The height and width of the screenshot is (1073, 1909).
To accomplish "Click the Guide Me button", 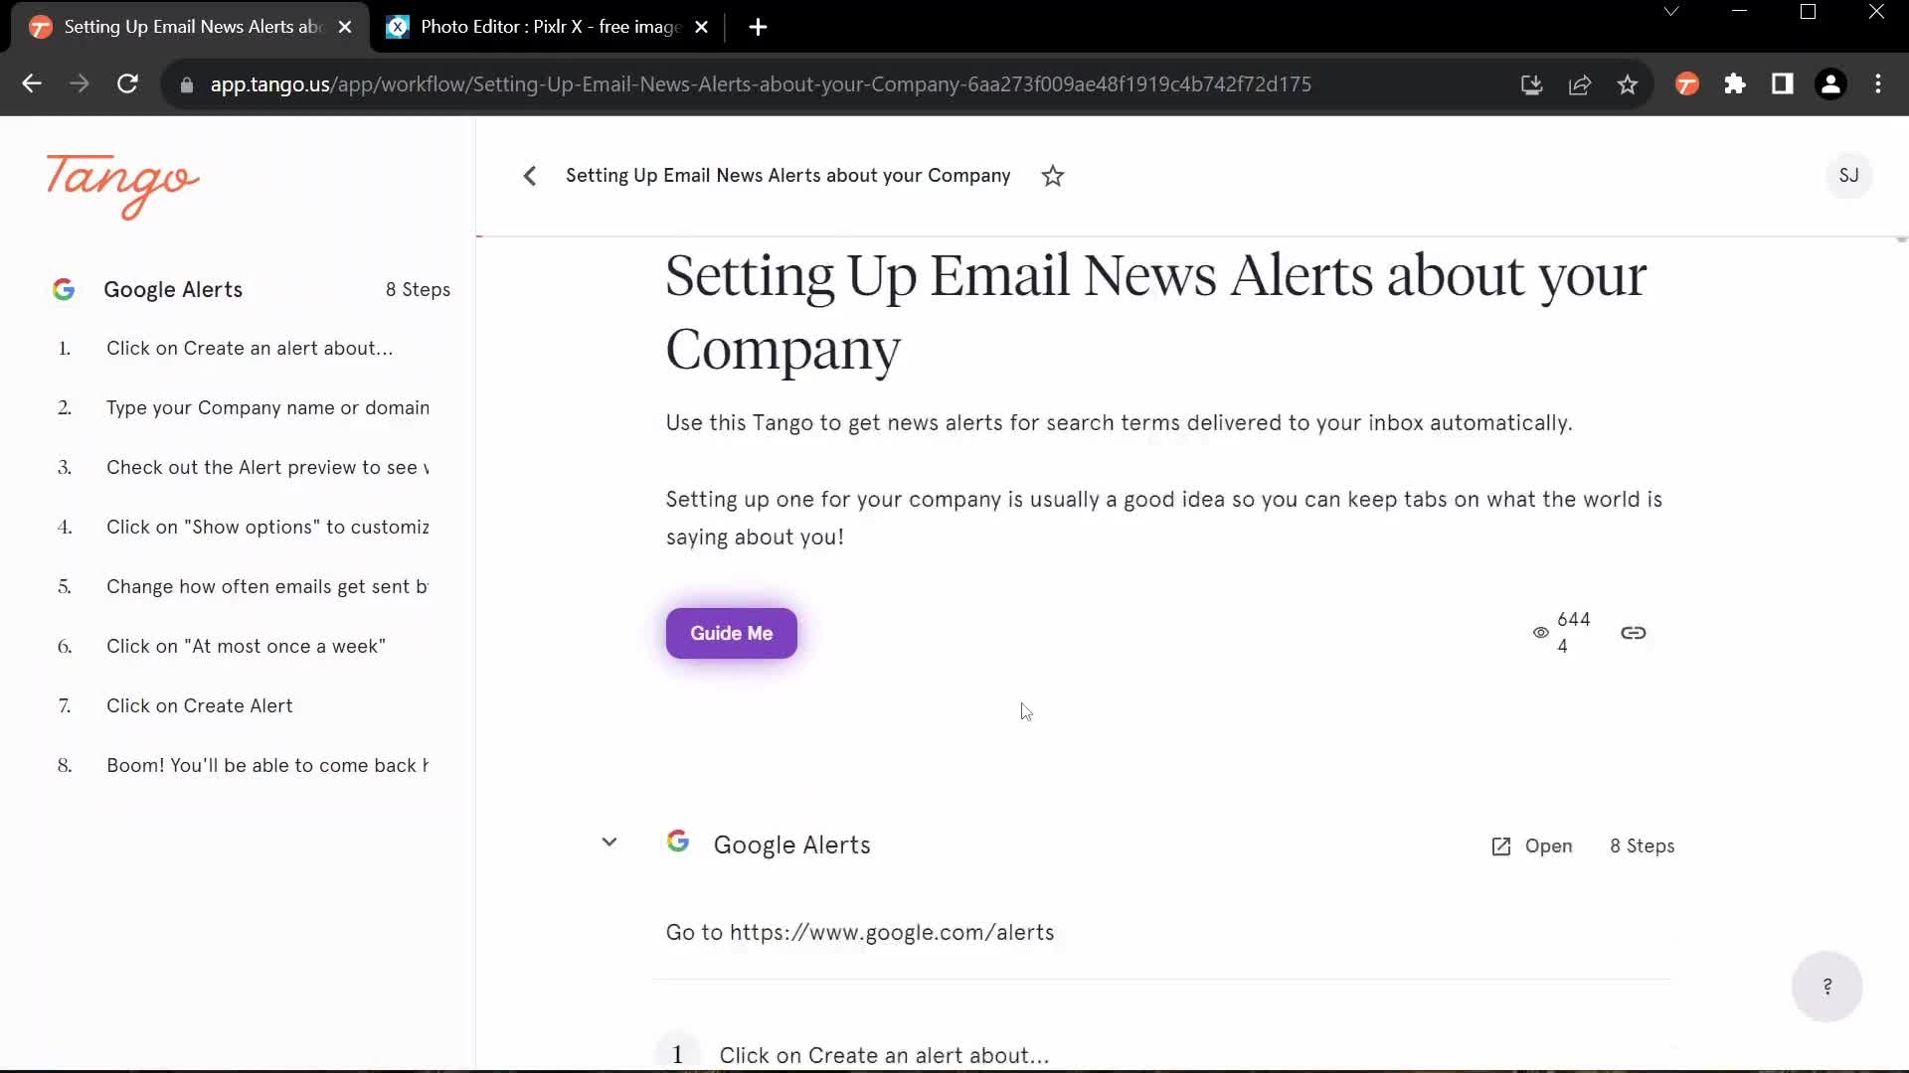I will (731, 632).
